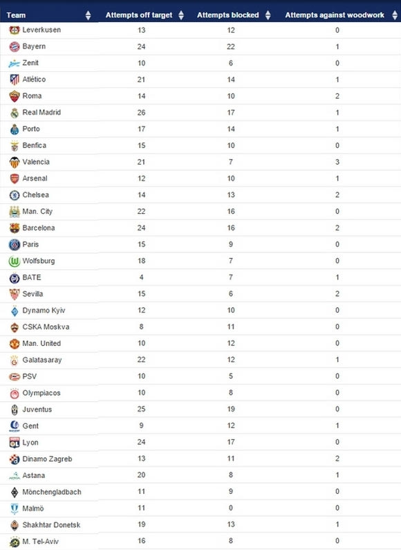Image resolution: width=401 pixels, height=550 pixels.
Task: Click the Bayern club crest icon
Action: (15, 46)
